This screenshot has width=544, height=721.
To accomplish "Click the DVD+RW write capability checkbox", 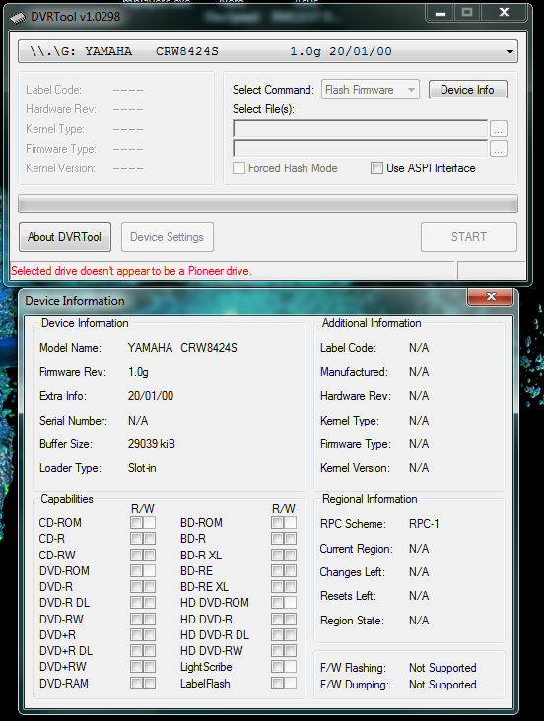I will coord(149,666).
